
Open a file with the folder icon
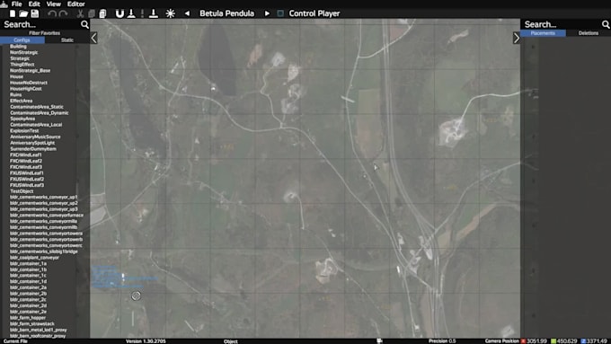[23, 13]
